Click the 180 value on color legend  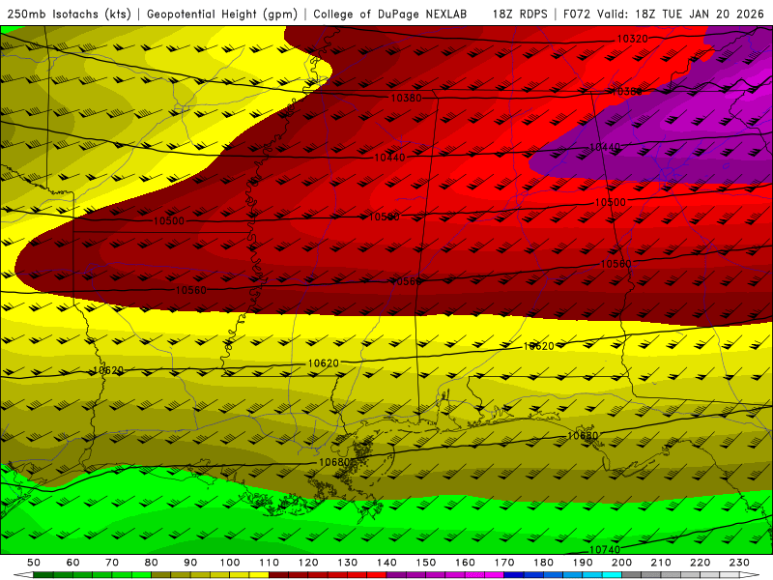pos(543,563)
